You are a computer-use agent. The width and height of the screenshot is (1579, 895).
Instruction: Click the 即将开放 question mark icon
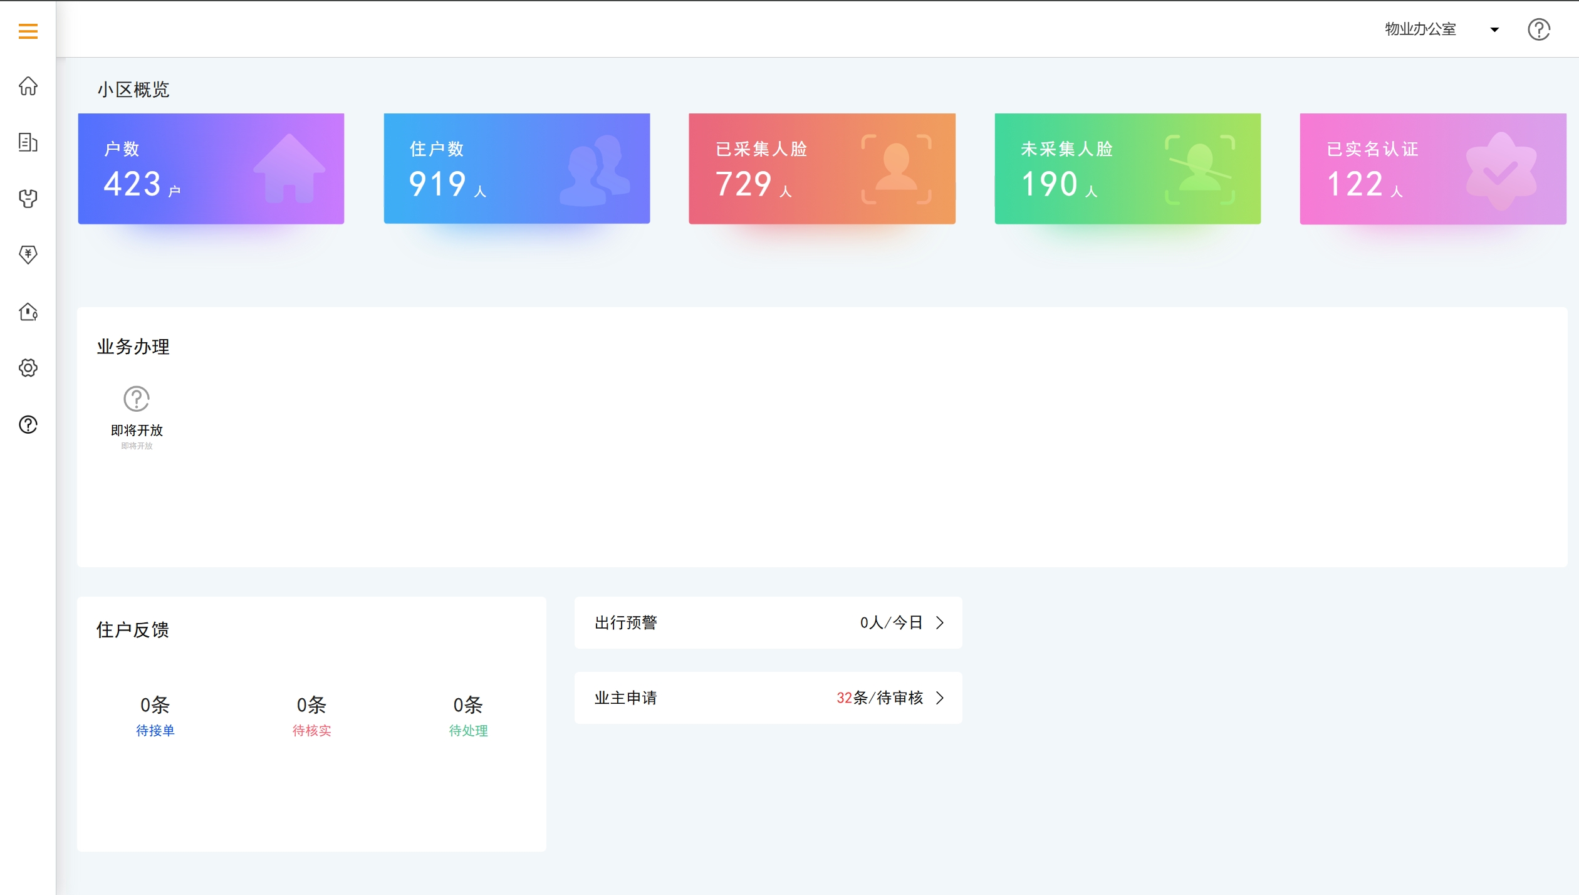pyautogui.click(x=137, y=399)
